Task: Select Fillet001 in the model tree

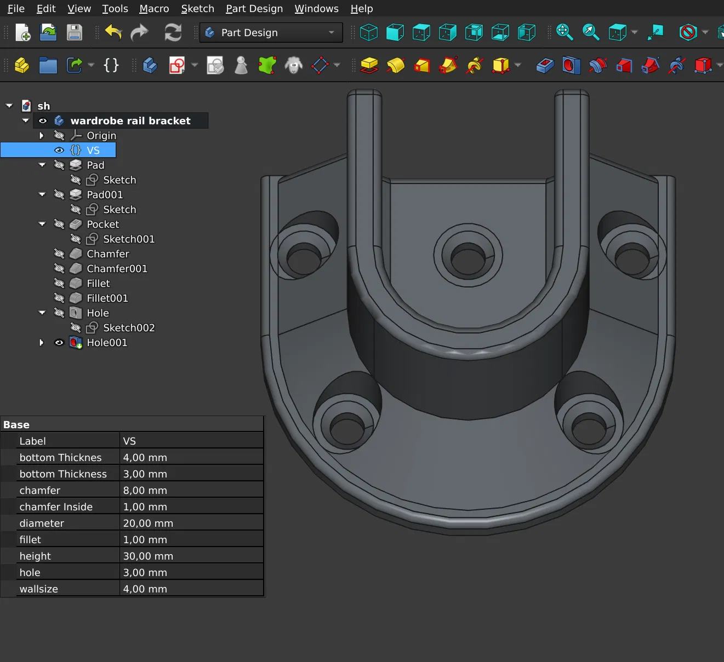Action: click(x=107, y=298)
